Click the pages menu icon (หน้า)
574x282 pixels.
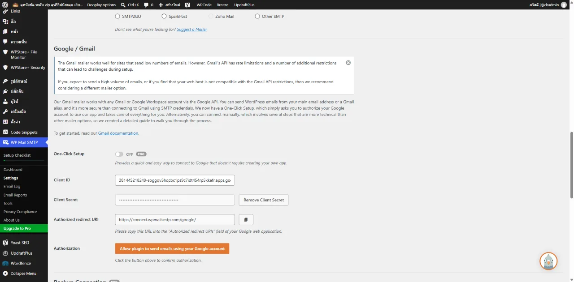pyautogui.click(x=5, y=32)
